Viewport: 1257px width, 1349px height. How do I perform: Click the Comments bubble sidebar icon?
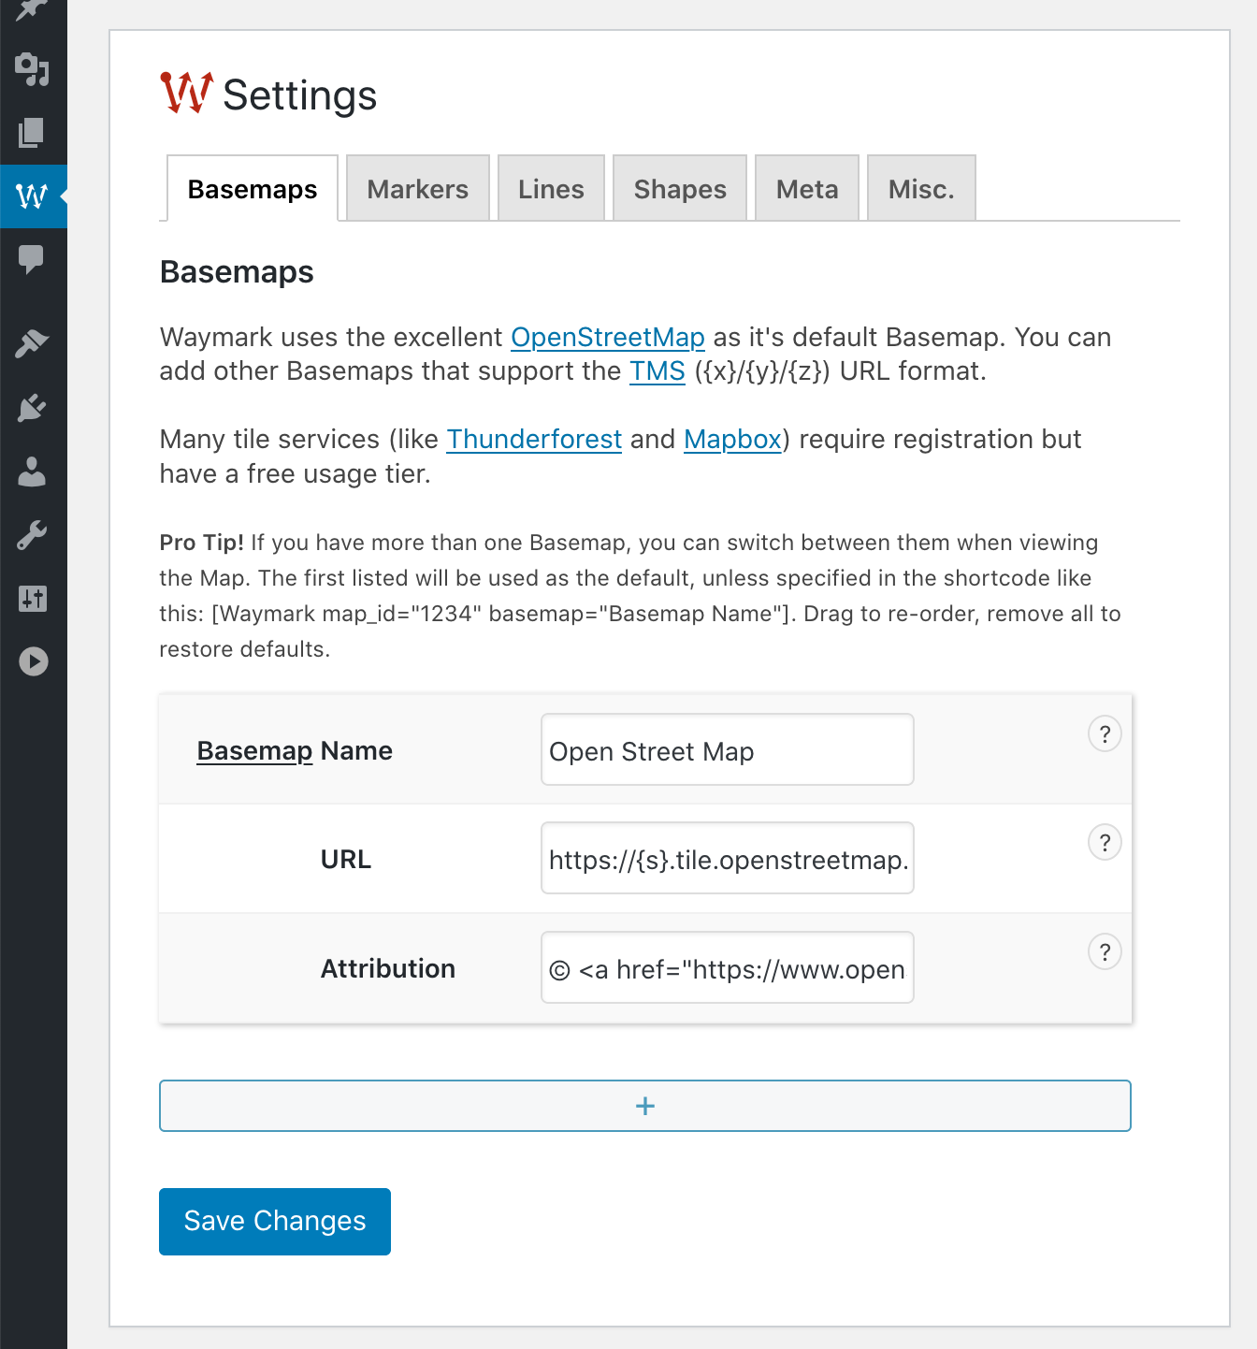(x=33, y=259)
